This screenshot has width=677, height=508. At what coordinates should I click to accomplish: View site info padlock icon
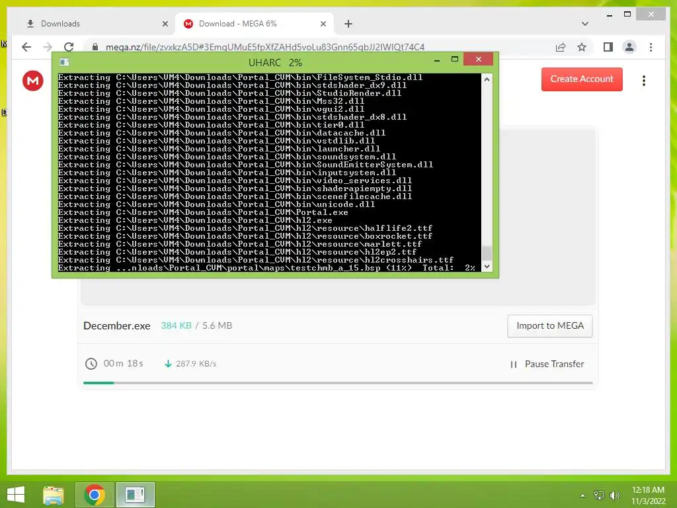(x=95, y=47)
